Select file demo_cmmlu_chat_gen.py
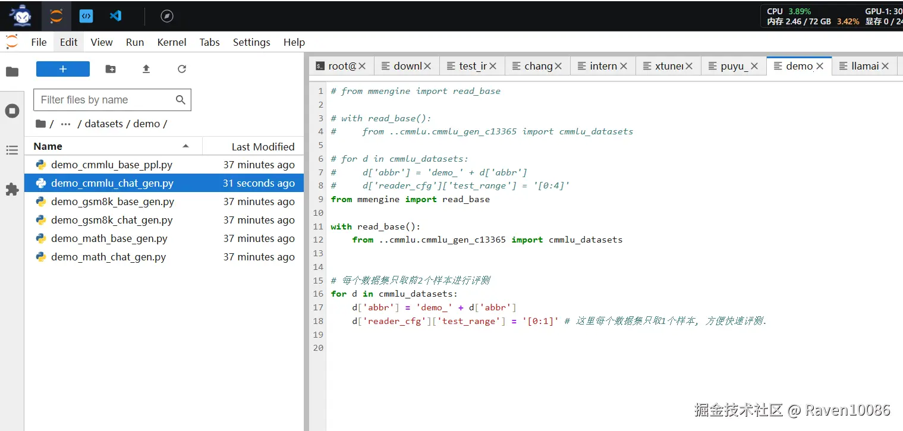 (164, 183)
